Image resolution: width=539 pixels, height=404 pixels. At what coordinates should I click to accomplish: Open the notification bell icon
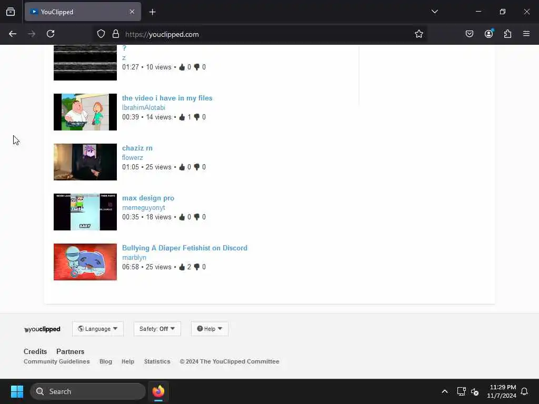pos(524,391)
